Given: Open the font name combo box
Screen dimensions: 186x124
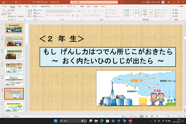Looking at the screenshot, I should [56, 11].
